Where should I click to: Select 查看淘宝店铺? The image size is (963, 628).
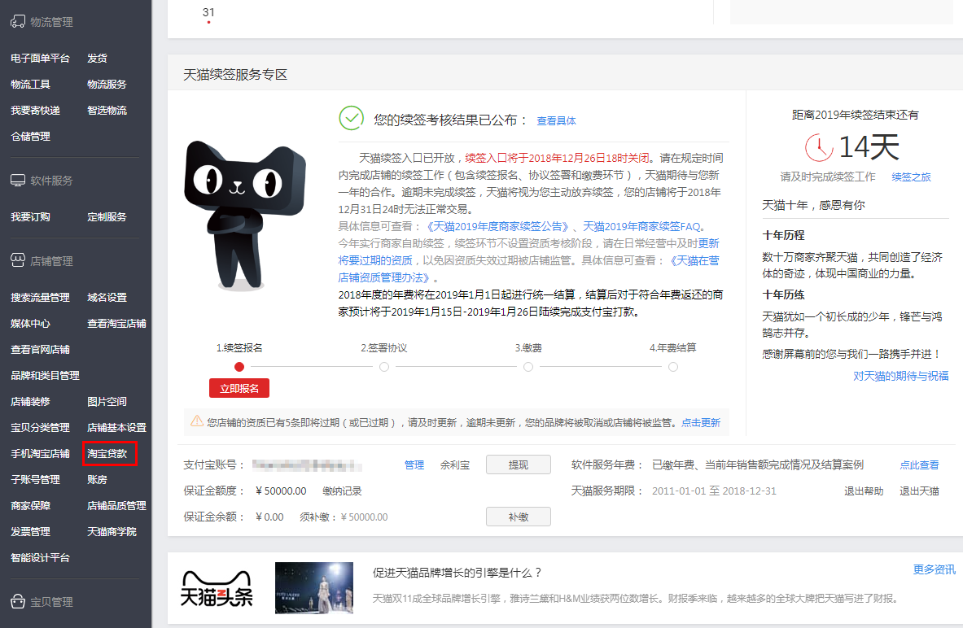tap(116, 323)
